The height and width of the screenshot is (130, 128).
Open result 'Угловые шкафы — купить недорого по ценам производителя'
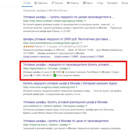click(x=69, y=17)
